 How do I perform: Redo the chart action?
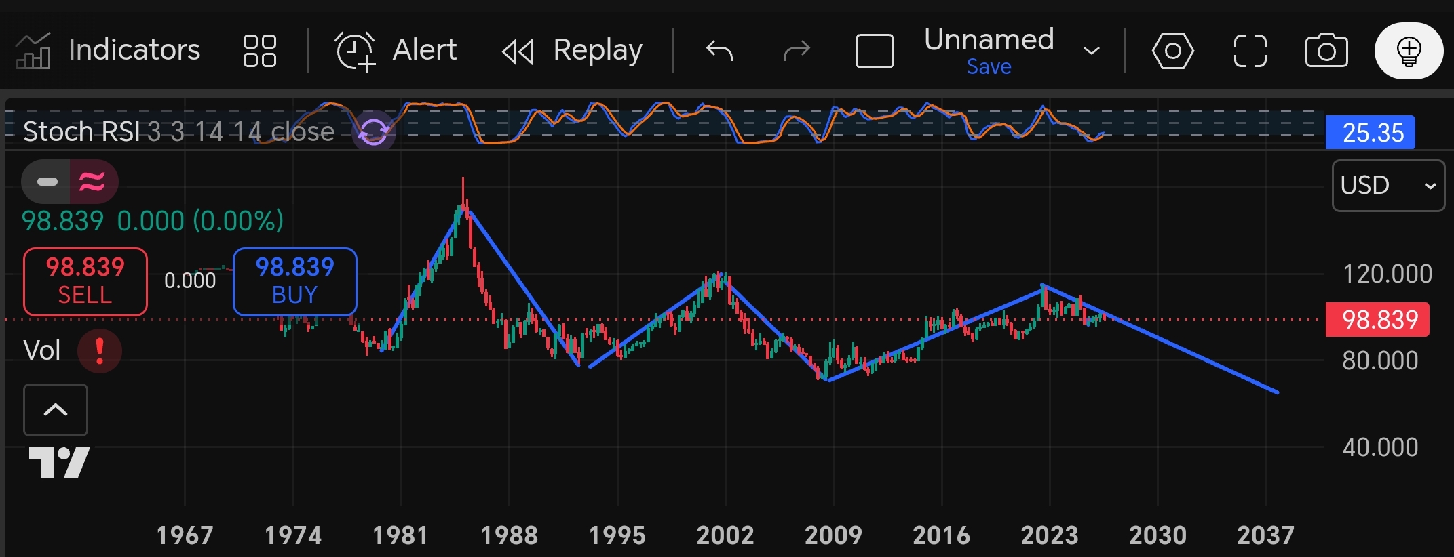[x=797, y=50]
